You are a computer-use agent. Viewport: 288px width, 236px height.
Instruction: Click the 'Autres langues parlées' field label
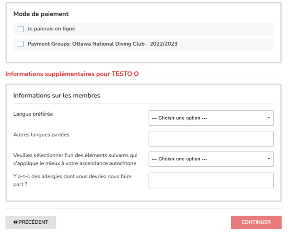click(x=41, y=135)
